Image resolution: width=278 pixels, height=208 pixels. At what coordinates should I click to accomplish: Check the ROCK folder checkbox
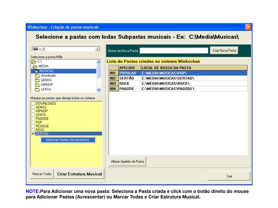pyautogui.click(x=33, y=130)
